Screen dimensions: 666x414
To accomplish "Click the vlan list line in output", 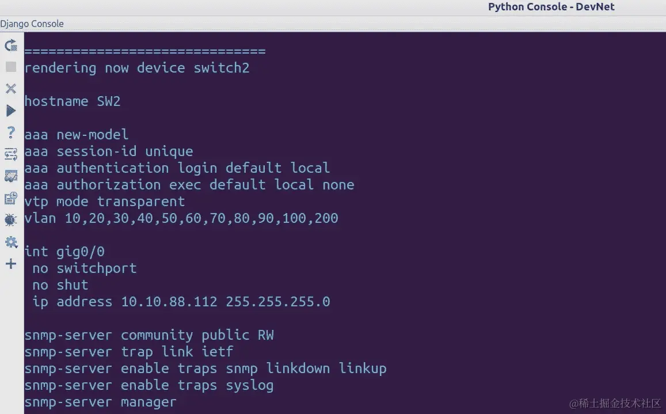I will (181, 218).
